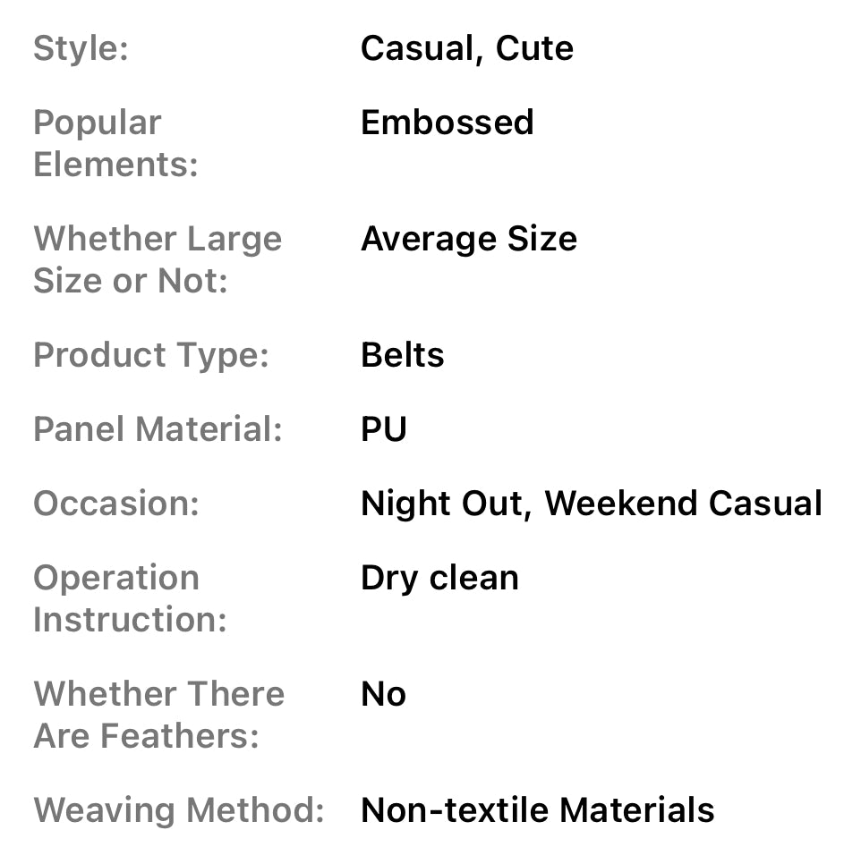Select the word "Casual" in Style value
Image resolution: width=844 pixels, height=847 pixels.
tap(415, 48)
